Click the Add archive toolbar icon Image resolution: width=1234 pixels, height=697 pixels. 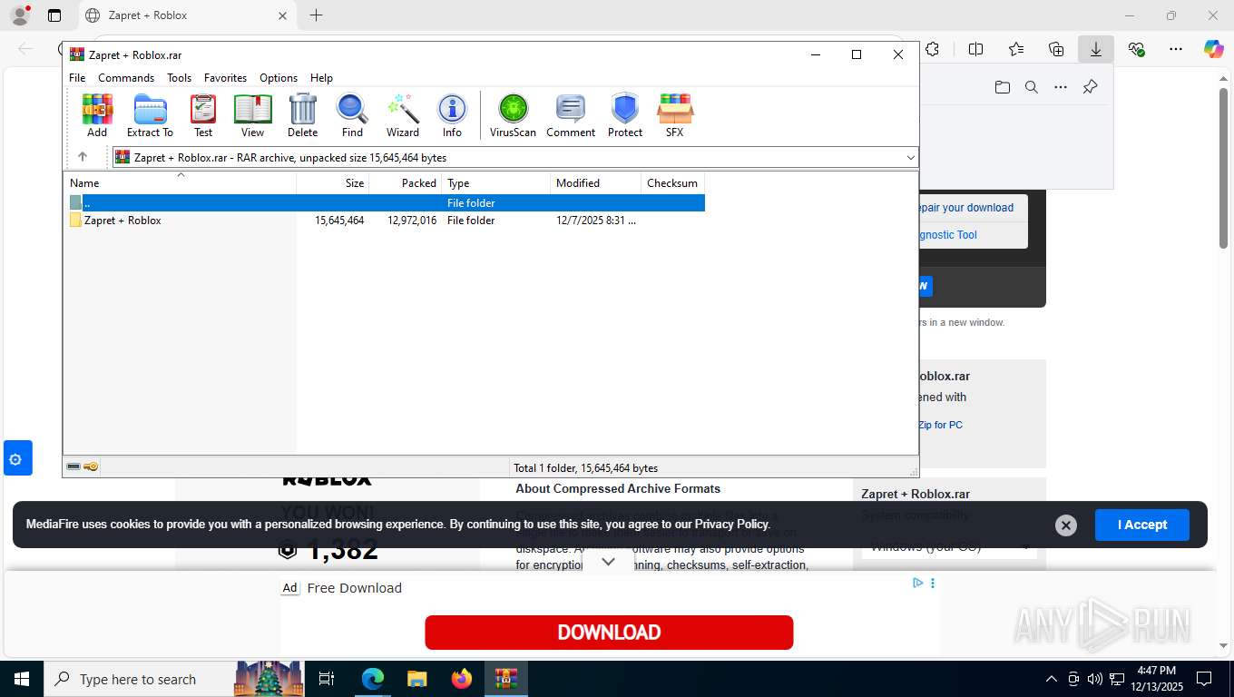click(97, 115)
